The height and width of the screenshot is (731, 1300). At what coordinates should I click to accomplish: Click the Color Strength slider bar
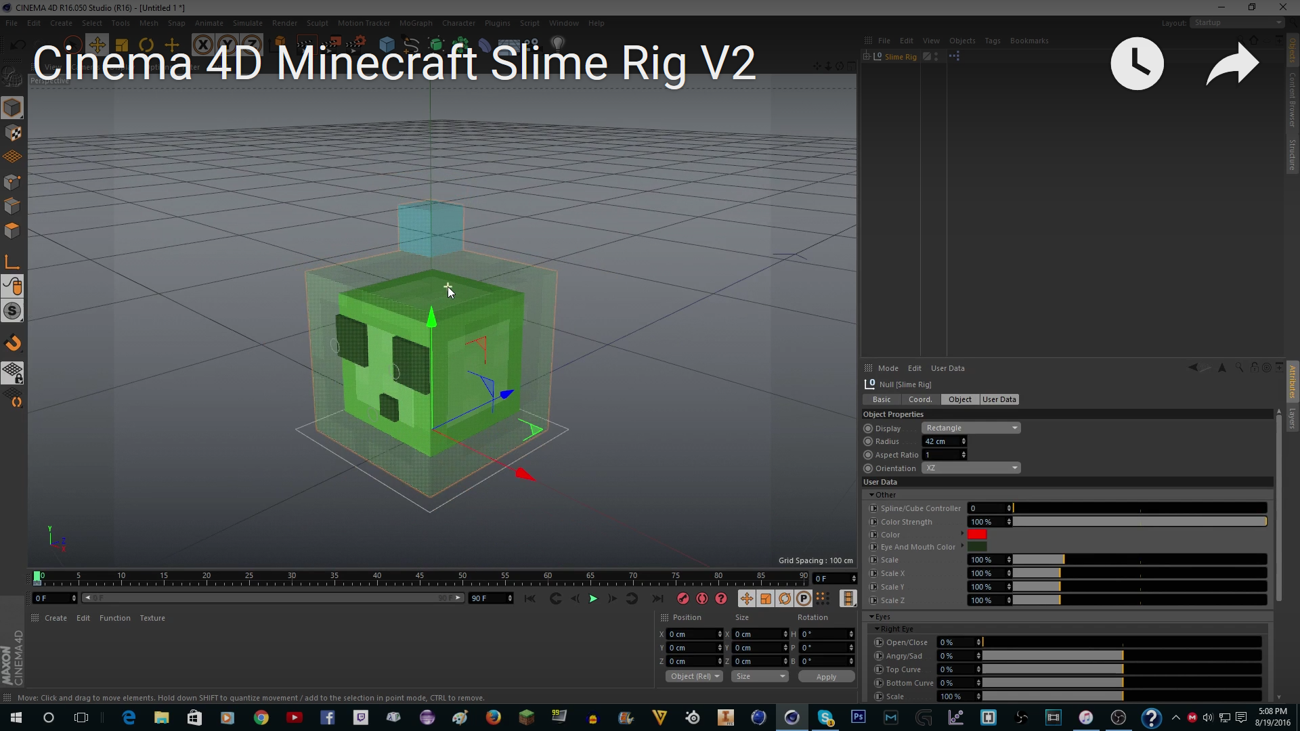tap(1140, 522)
